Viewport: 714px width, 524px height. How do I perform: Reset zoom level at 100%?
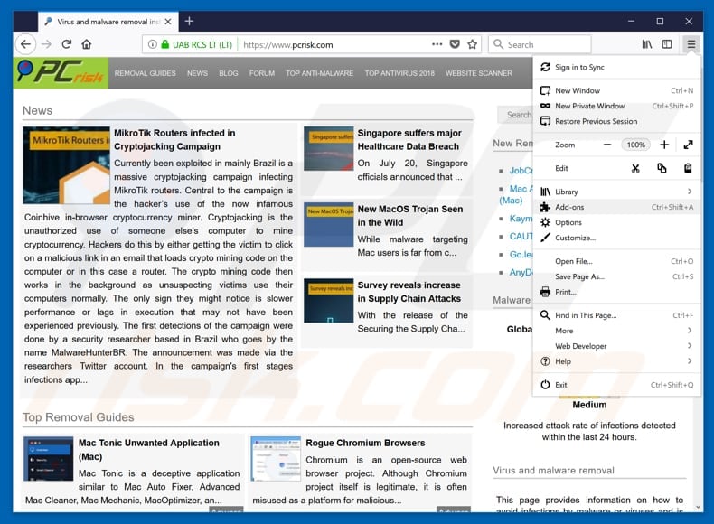[x=635, y=145]
